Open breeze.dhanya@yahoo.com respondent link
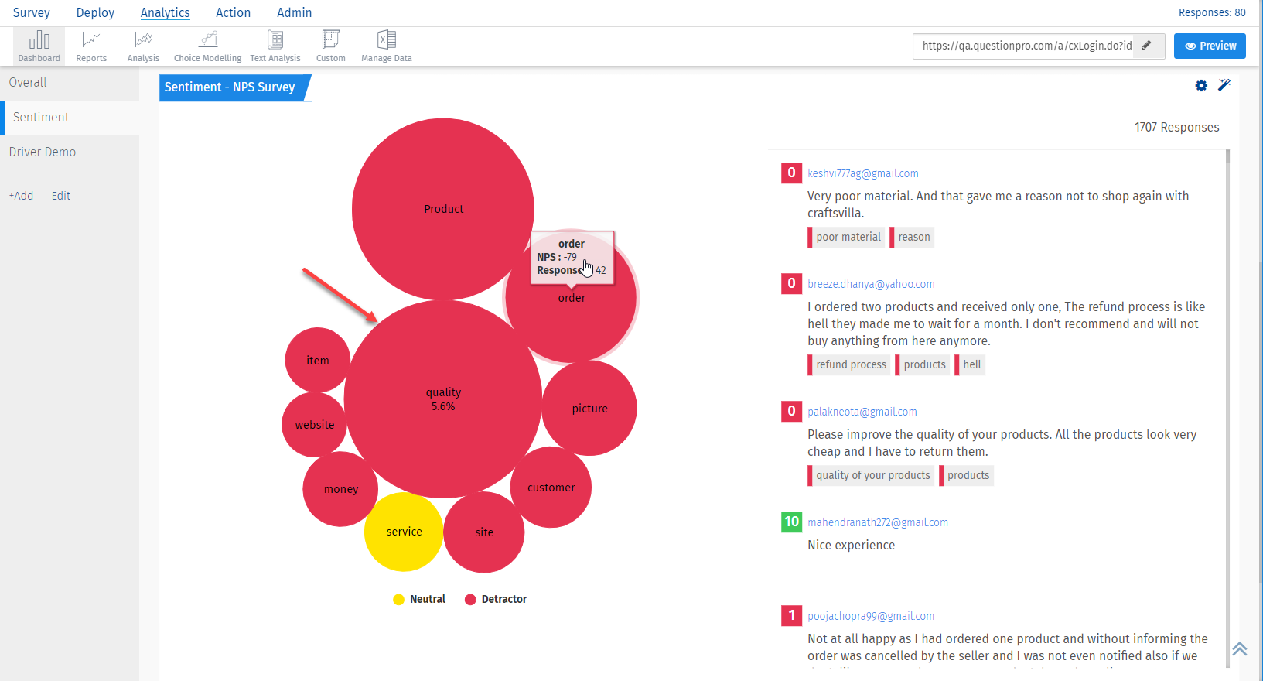This screenshot has height=681, width=1263. pyautogui.click(x=871, y=284)
